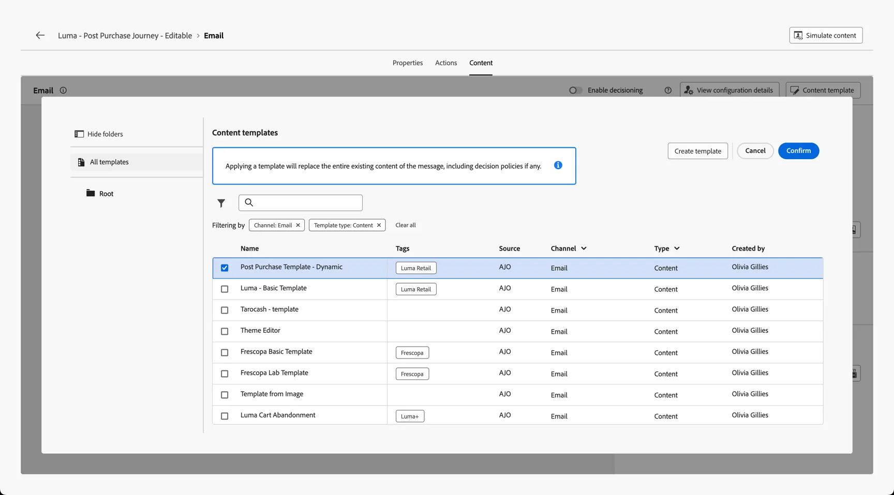The height and width of the screenshot is (495, 894).
Task: Uncheck Post Purchase Template - Dynamic checkbox
Action: point(225,268)
